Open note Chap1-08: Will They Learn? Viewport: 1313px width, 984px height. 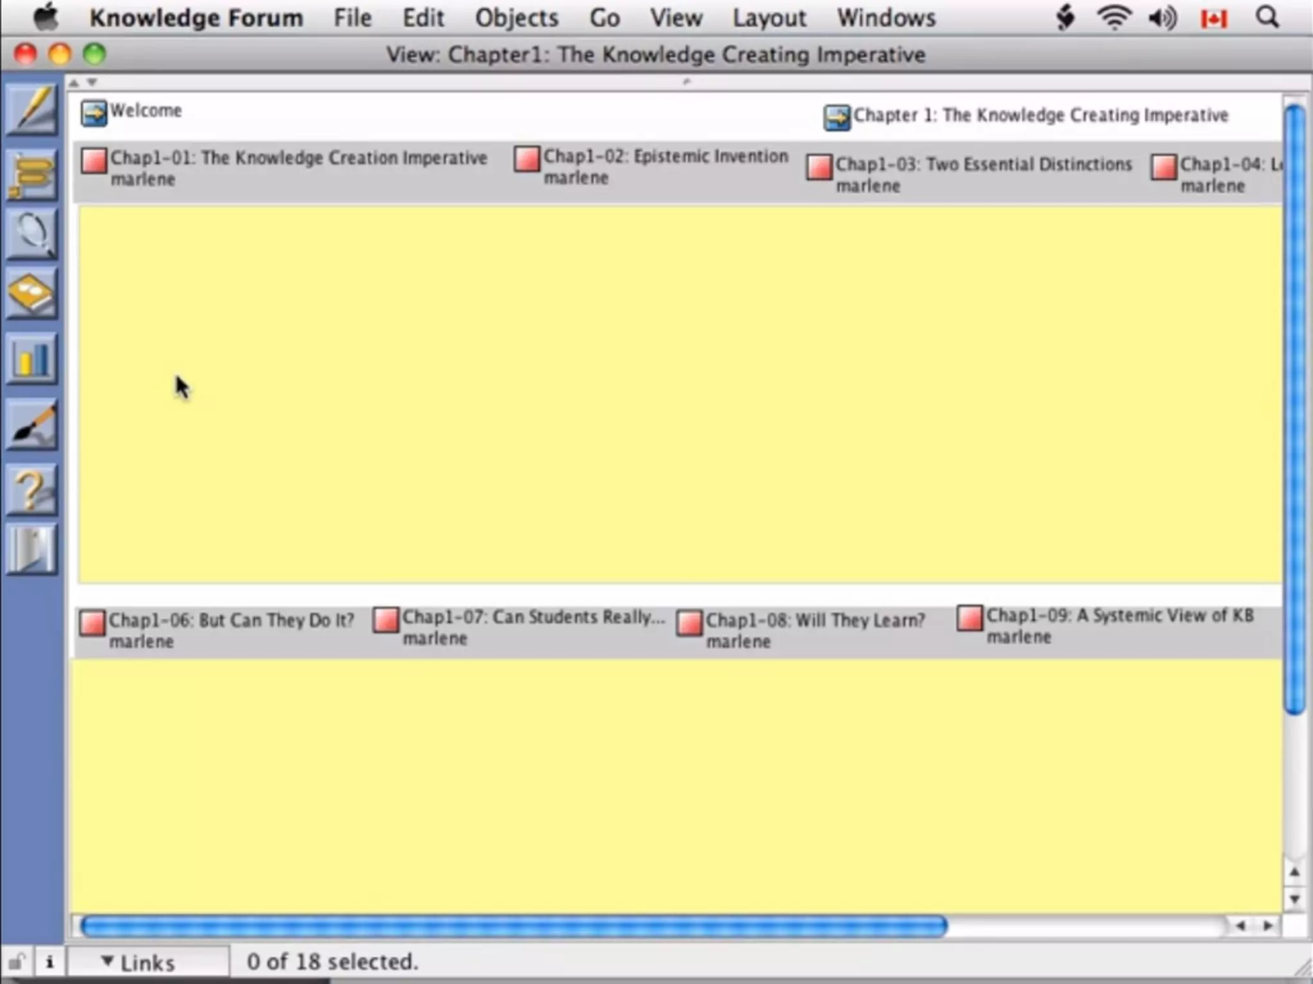(690, 623)
